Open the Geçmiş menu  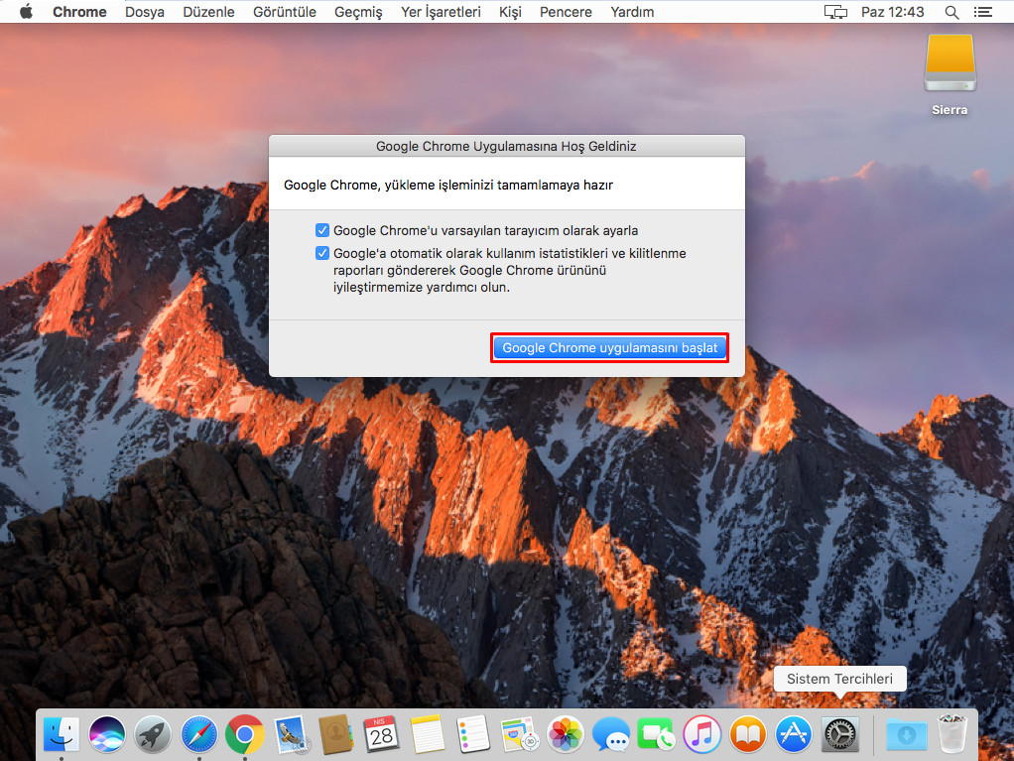click(358, 12)
